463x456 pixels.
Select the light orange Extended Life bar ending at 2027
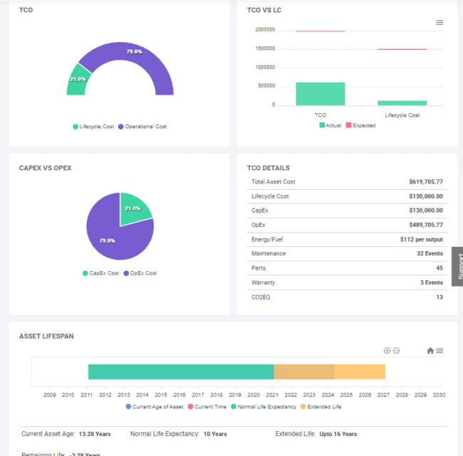tap(360, 371)
